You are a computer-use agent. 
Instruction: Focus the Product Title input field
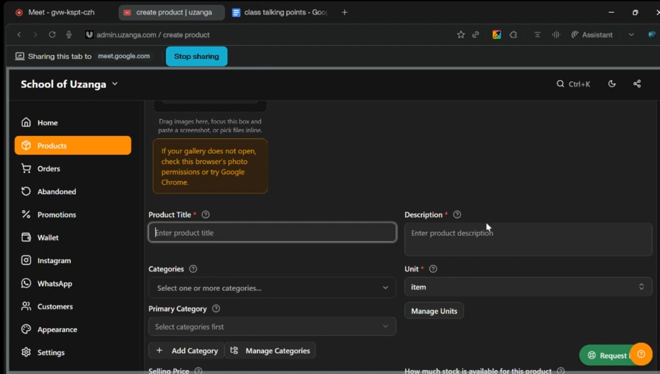tap(272, 232)
